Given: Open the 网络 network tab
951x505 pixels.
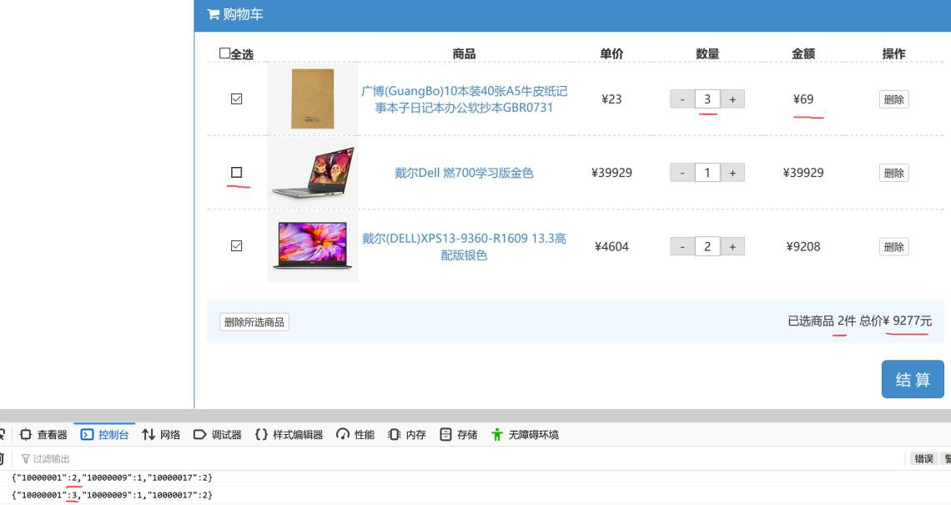Looking at the screenshot, I should tap(161, 435).
